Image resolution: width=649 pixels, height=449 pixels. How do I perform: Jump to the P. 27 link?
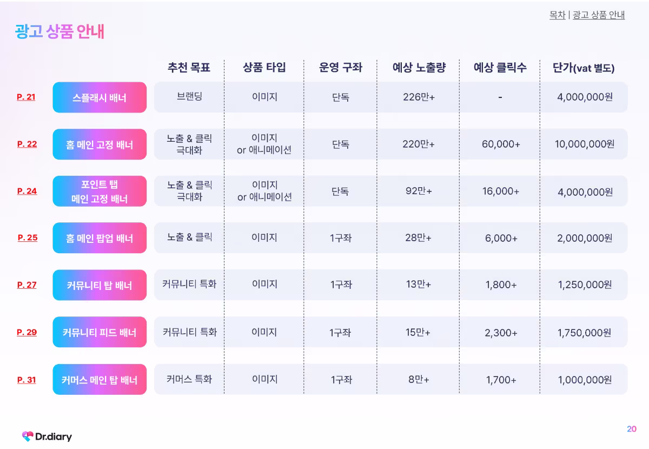pyautogui.click(x=27, y=285)
